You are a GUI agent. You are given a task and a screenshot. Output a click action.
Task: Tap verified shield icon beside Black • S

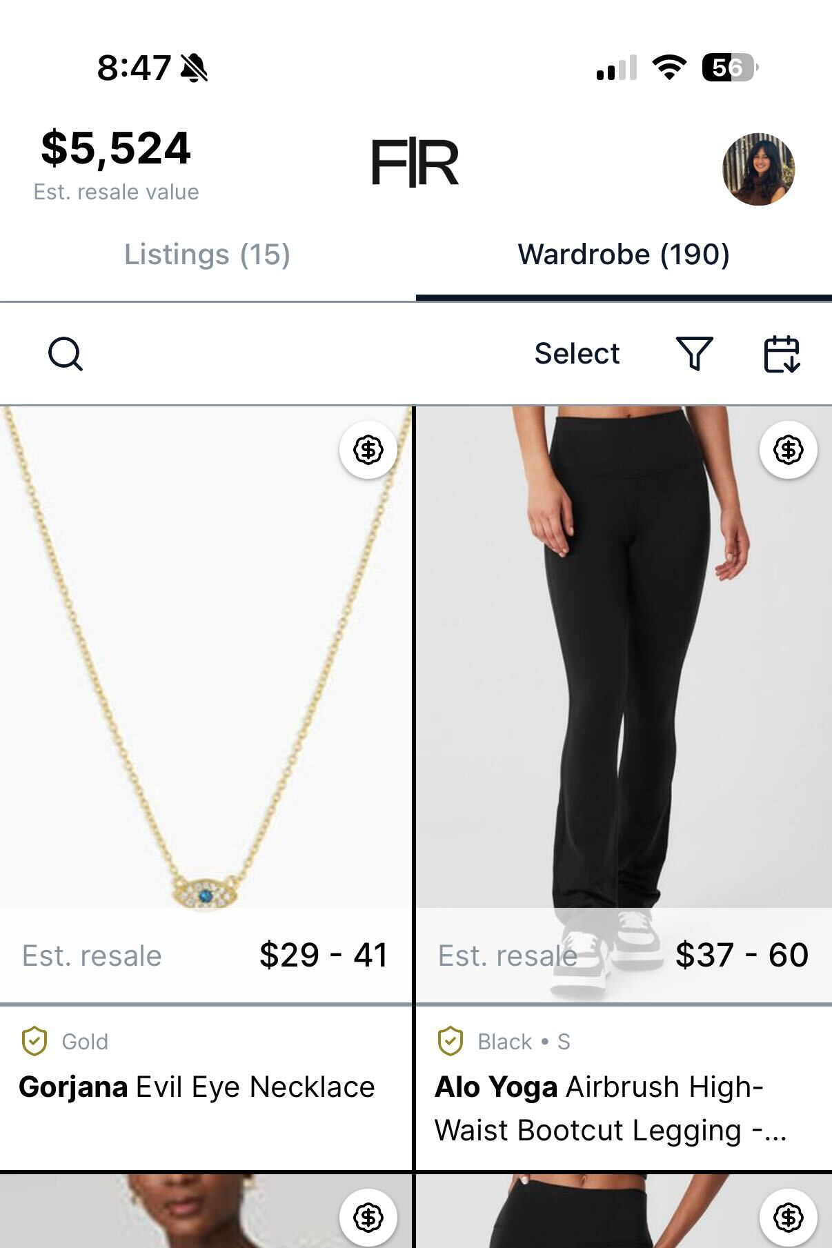click(x=450, y=1041)
